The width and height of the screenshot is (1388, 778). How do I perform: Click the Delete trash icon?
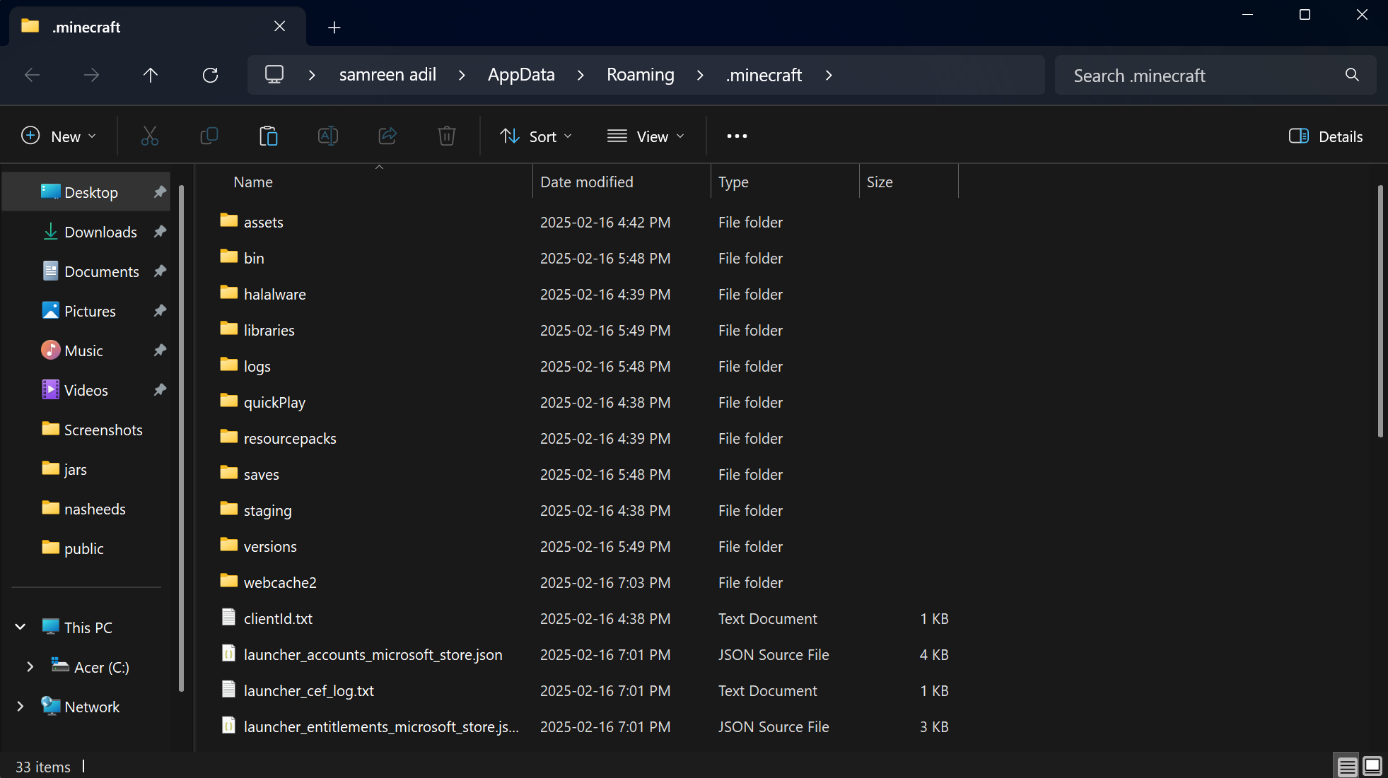[447, 136]
